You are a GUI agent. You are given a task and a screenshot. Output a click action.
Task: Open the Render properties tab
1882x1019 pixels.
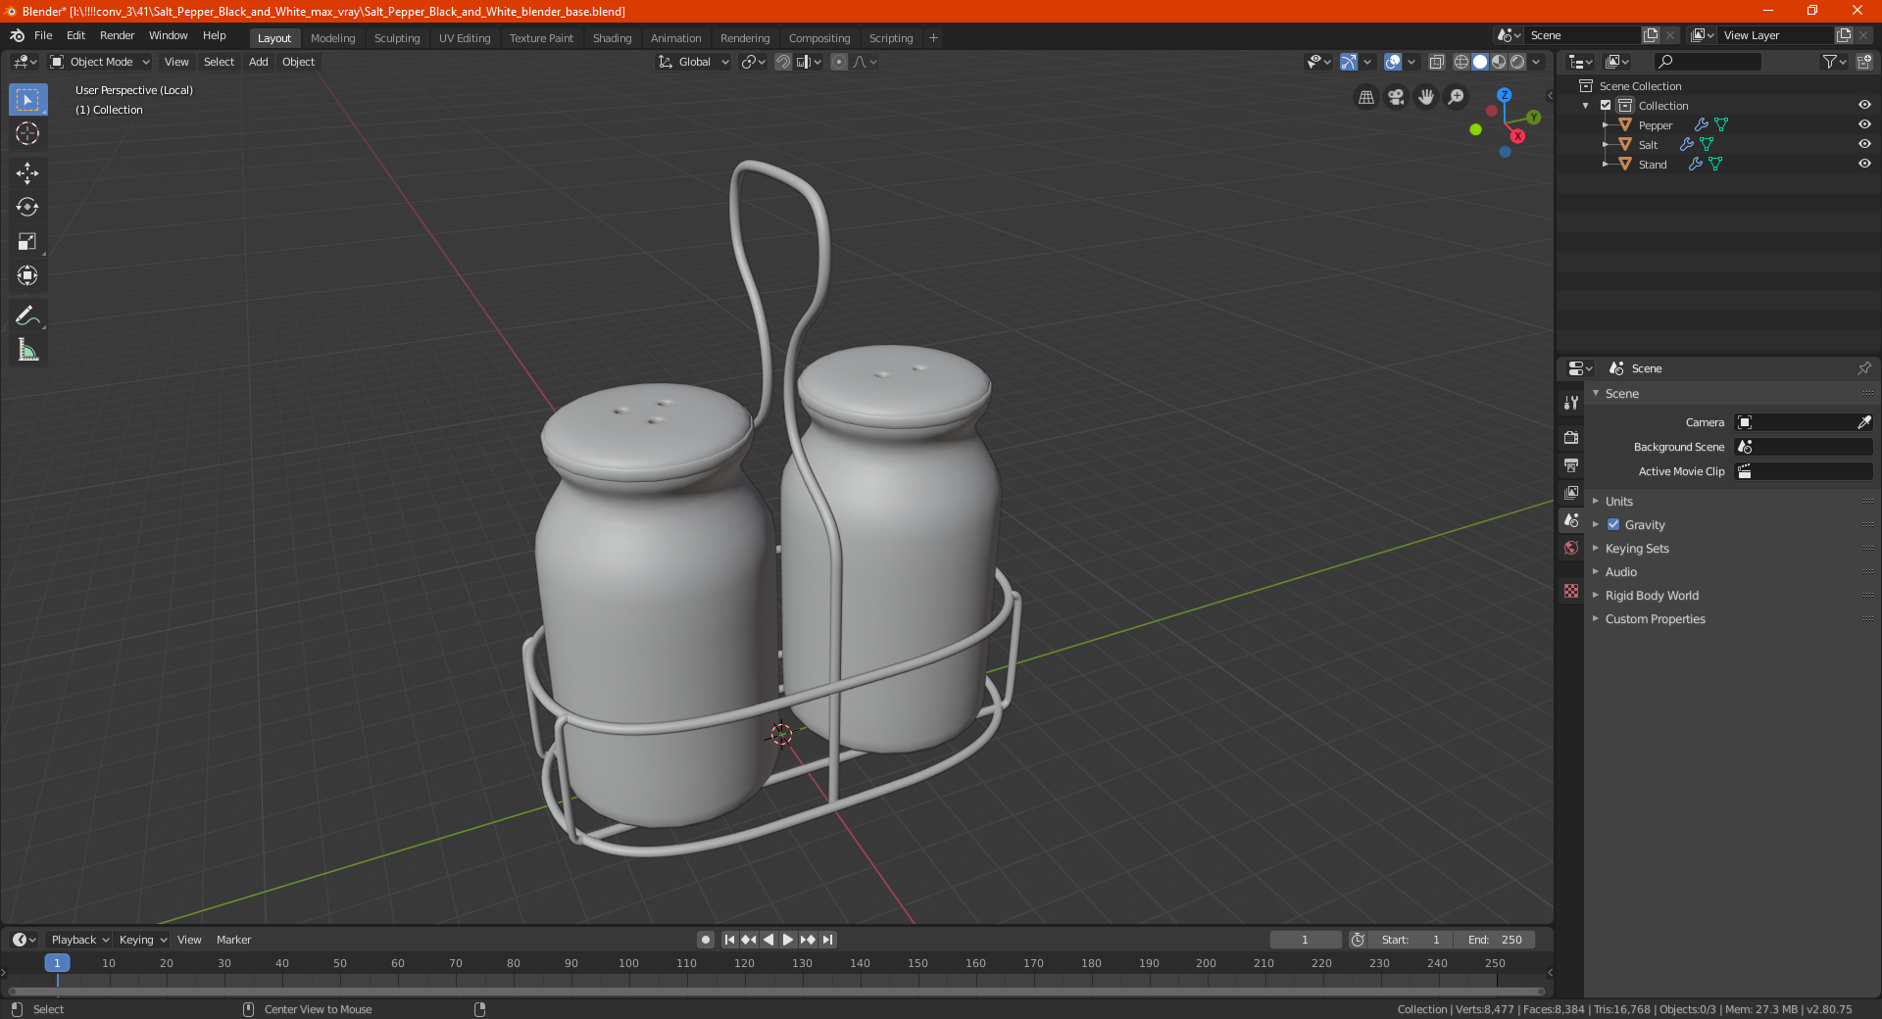[1571, 437]
